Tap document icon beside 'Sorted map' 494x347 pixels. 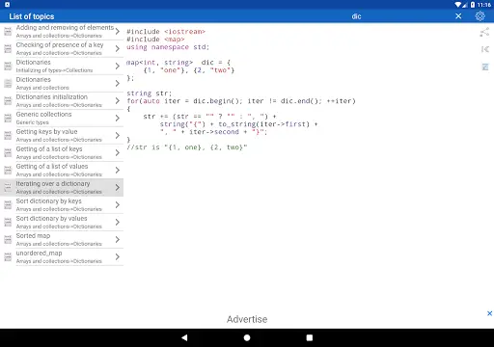8,240
